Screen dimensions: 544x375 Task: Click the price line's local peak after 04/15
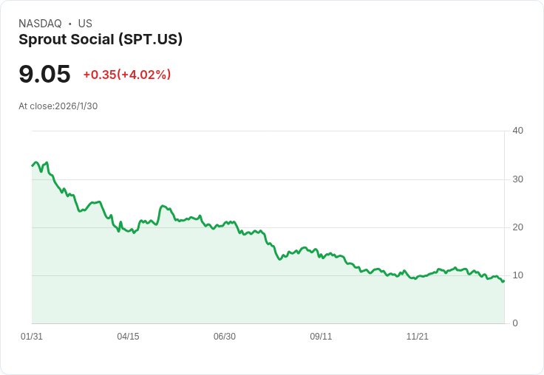click(163, 206)
